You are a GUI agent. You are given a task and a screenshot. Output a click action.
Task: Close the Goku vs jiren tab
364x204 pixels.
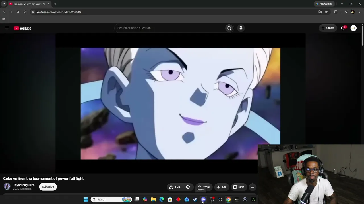(x=48, y=4)
